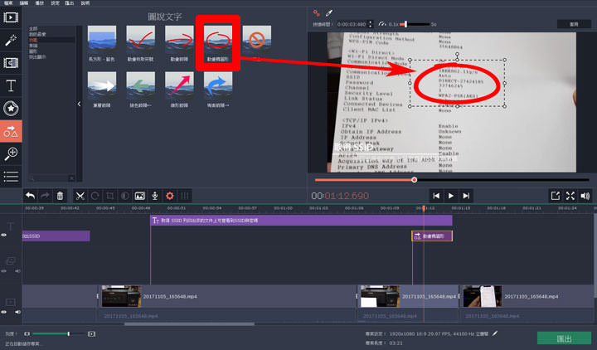Open the Transitions tab in sidebar

11,63
